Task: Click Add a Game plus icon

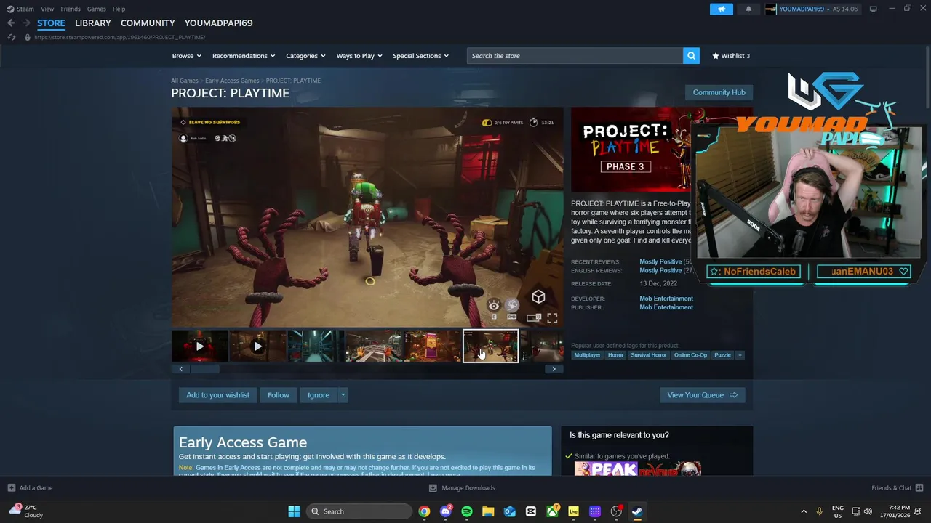Action: pyautogui.click(x=11, y=488)
